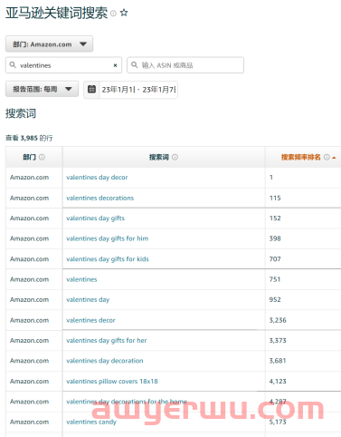Click the 亚马逊关键词搜索 page title
This screenshot has width=341, height=437.
pos(56,13)
